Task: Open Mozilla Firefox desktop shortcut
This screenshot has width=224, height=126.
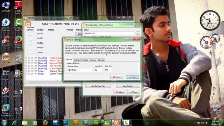Action: pyautogui.click(x=18, y=42)
